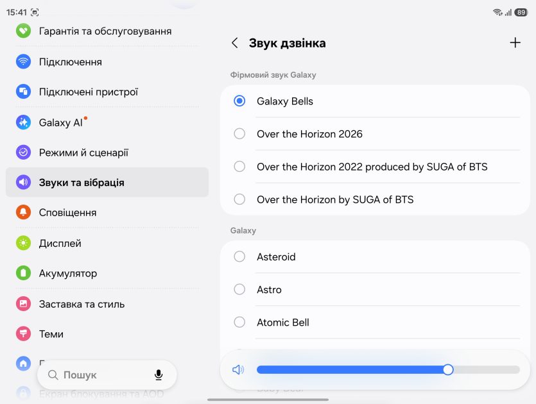Tap the Asteroid ringtone name
536x404 pixels.
click(276, 257)
